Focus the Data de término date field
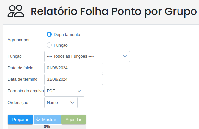Screen dimensions: 199x129 (x=74, y=79)
